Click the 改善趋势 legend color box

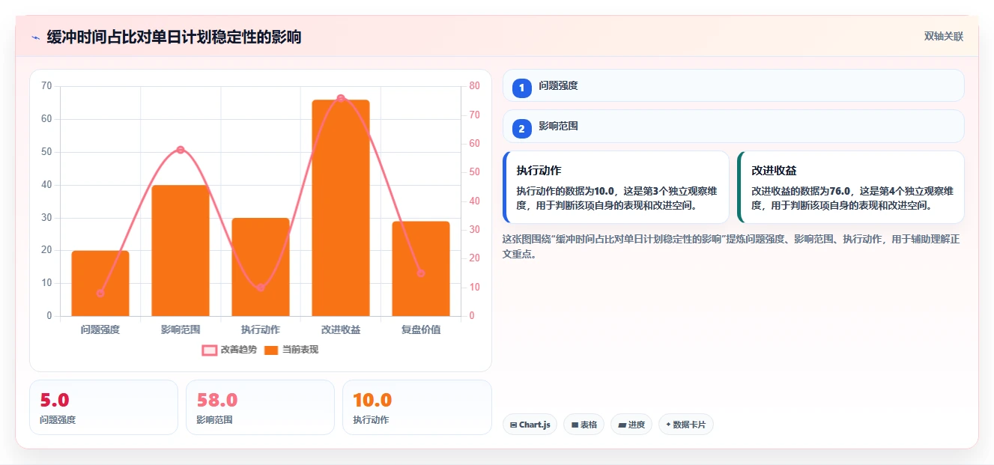[210, 350]
